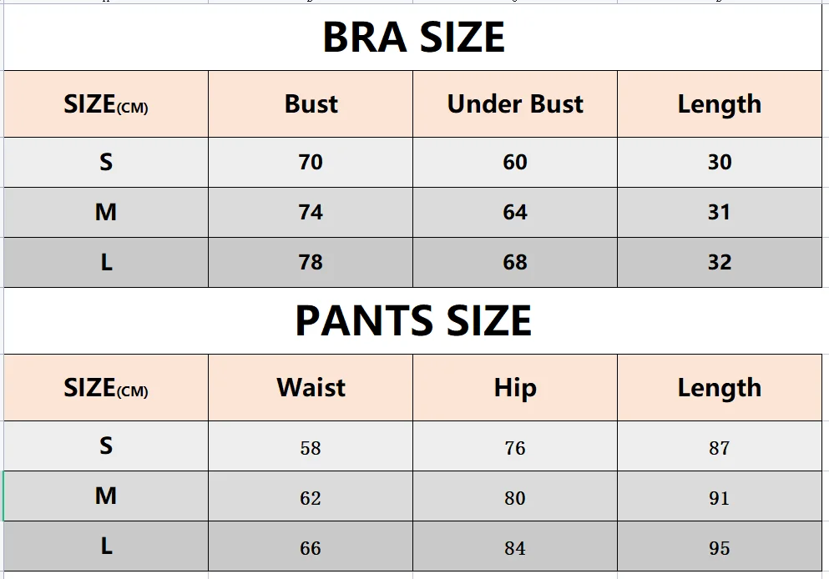Select the hip value 80 cell
Screen dimensions: 829x579
point(515,496)
